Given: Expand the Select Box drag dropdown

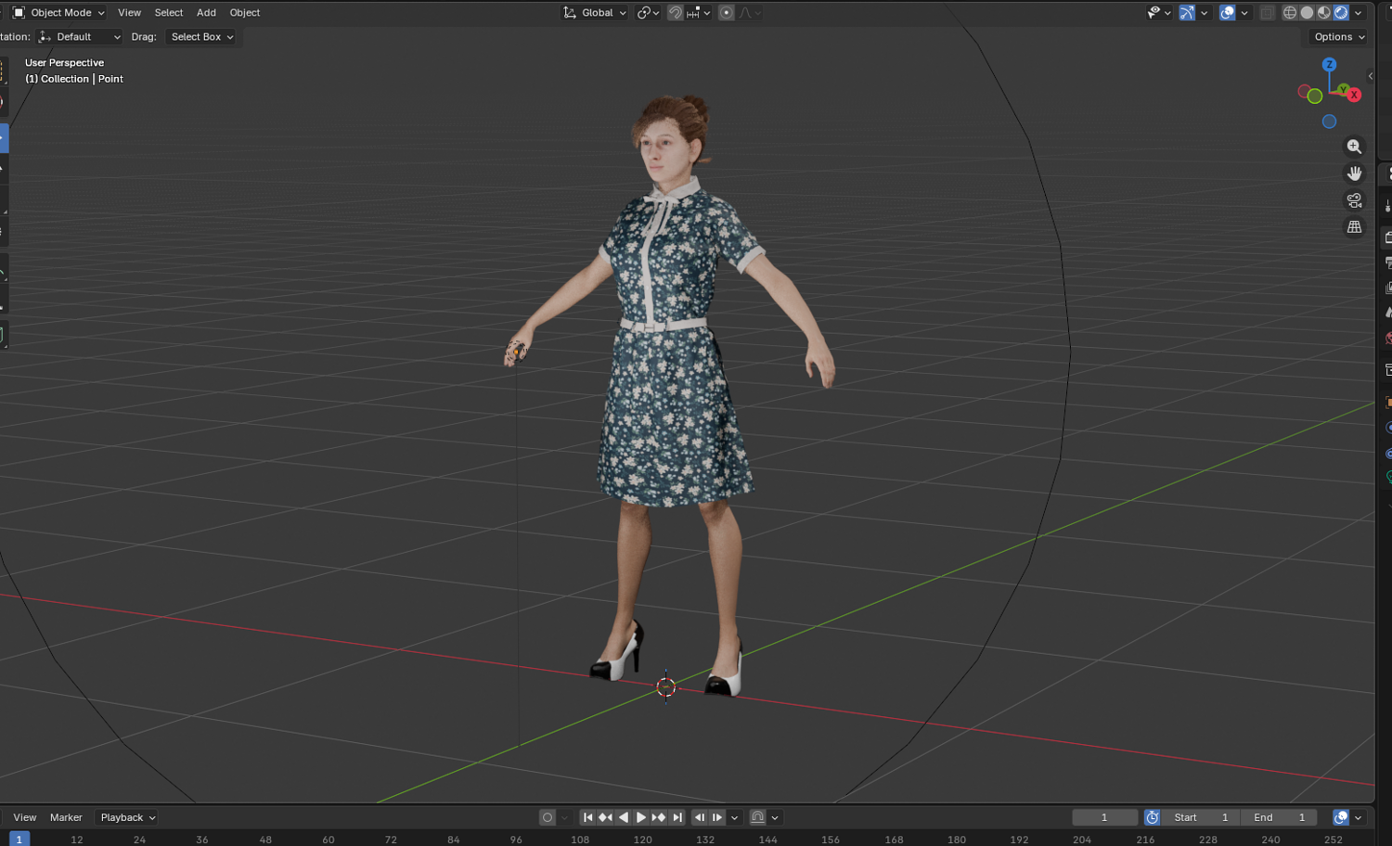Looking at the screenshot, I should click(201, 37).
